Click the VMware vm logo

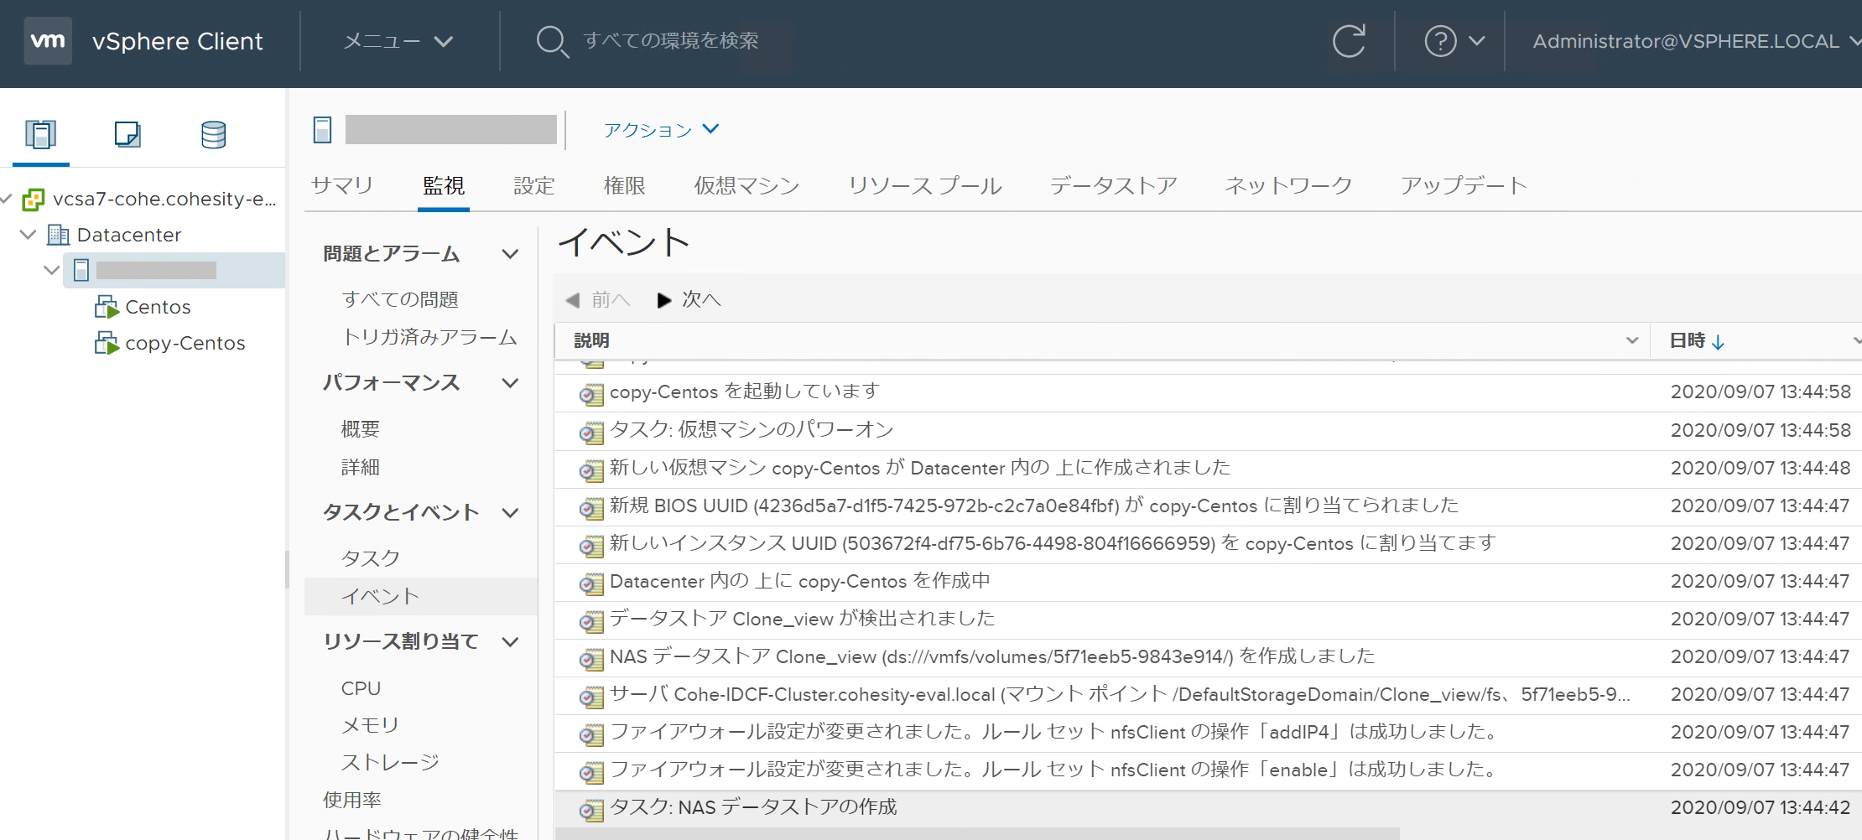click(48, 41)
